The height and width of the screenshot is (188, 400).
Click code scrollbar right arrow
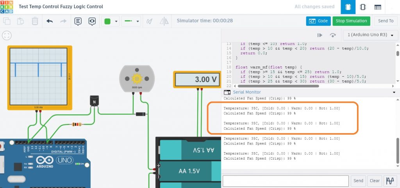tap(393, 86)
